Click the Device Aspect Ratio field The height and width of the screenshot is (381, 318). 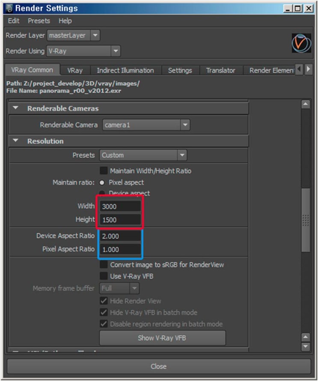point(121,236)
